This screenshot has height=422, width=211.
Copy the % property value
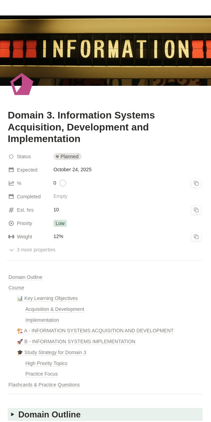point(196,183)
